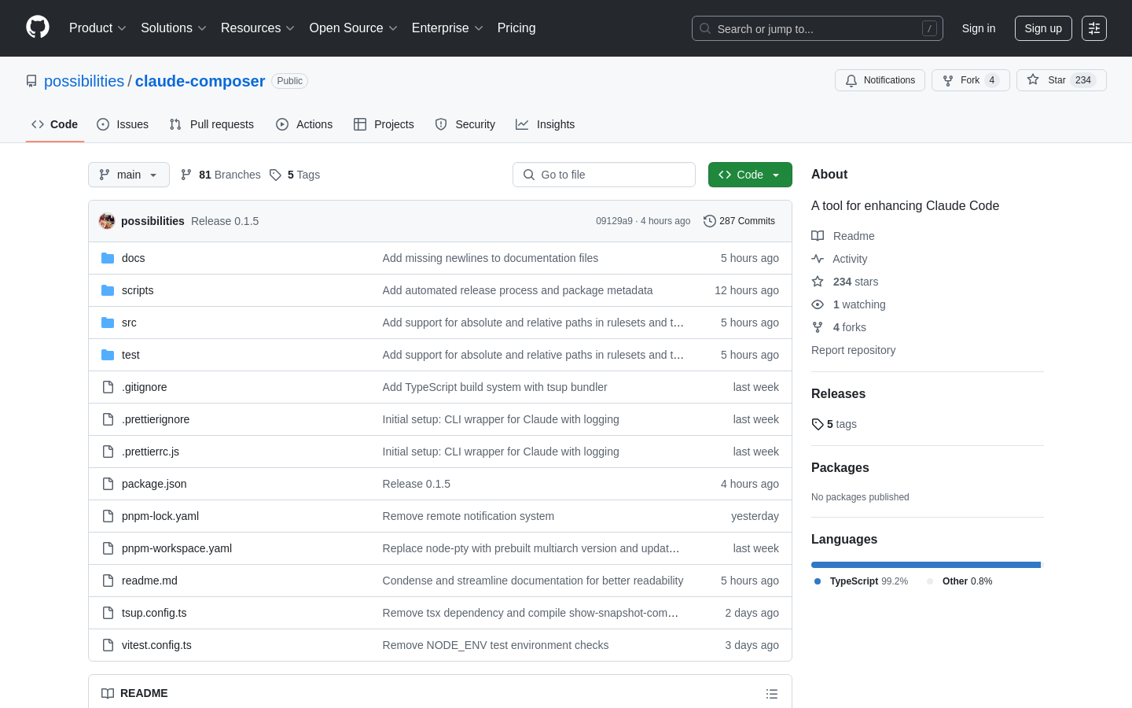Open commit history with 287 Commits
Screen dimensions: 1132x708
739,221
